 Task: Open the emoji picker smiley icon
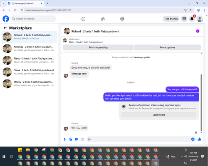point(193,139)
